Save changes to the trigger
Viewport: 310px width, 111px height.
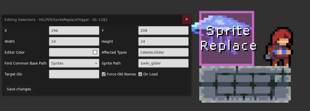19,89
